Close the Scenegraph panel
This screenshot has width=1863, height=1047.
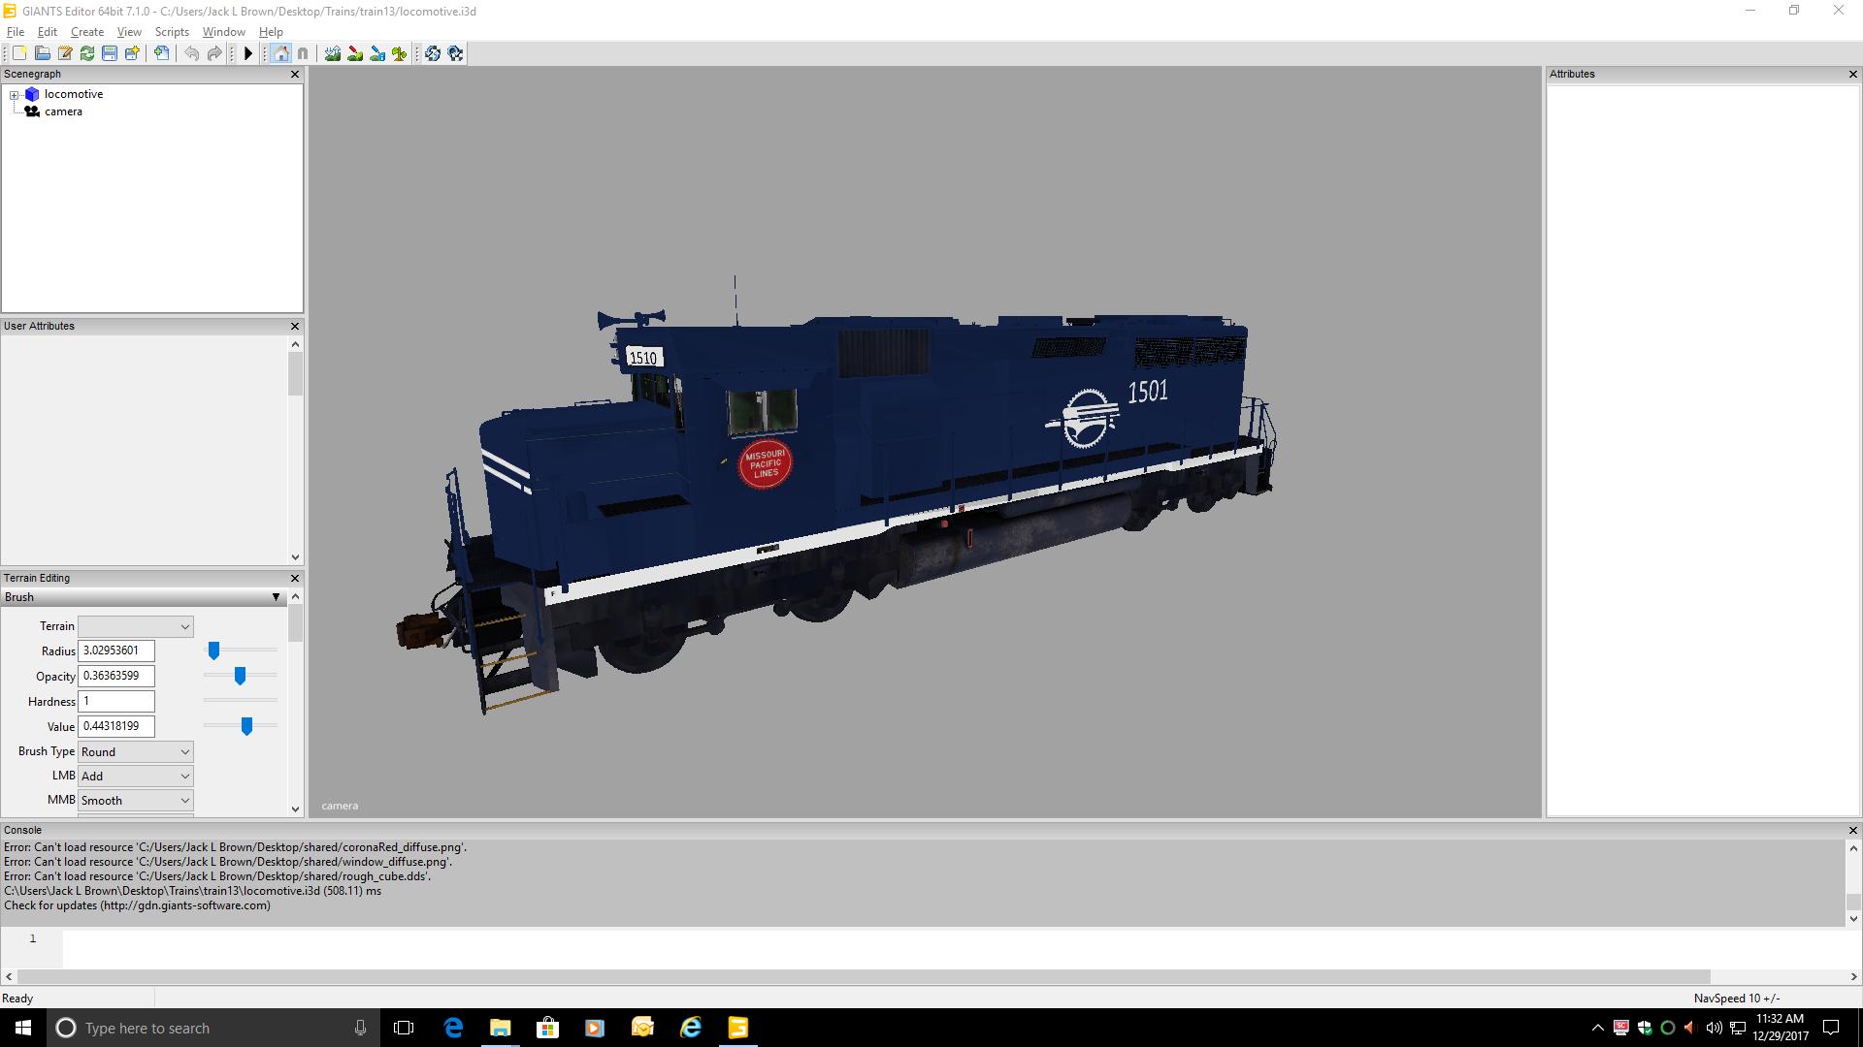(x=295, y=75)
